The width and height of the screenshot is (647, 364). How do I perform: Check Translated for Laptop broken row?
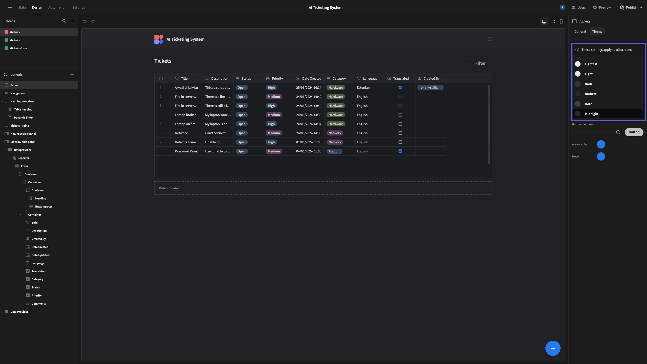[400, 115]
